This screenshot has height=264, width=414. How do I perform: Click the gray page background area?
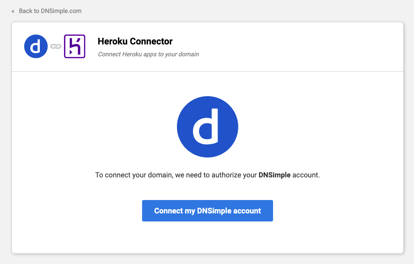(x=6, y=153)
